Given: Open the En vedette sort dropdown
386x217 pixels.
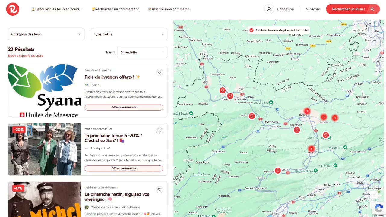Looking at the screenshot, I should click(142, 52).
